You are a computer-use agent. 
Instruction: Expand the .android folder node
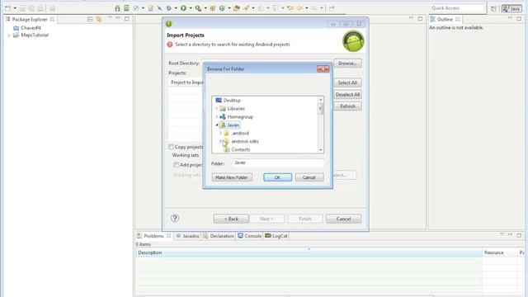(x=220, y=134)
